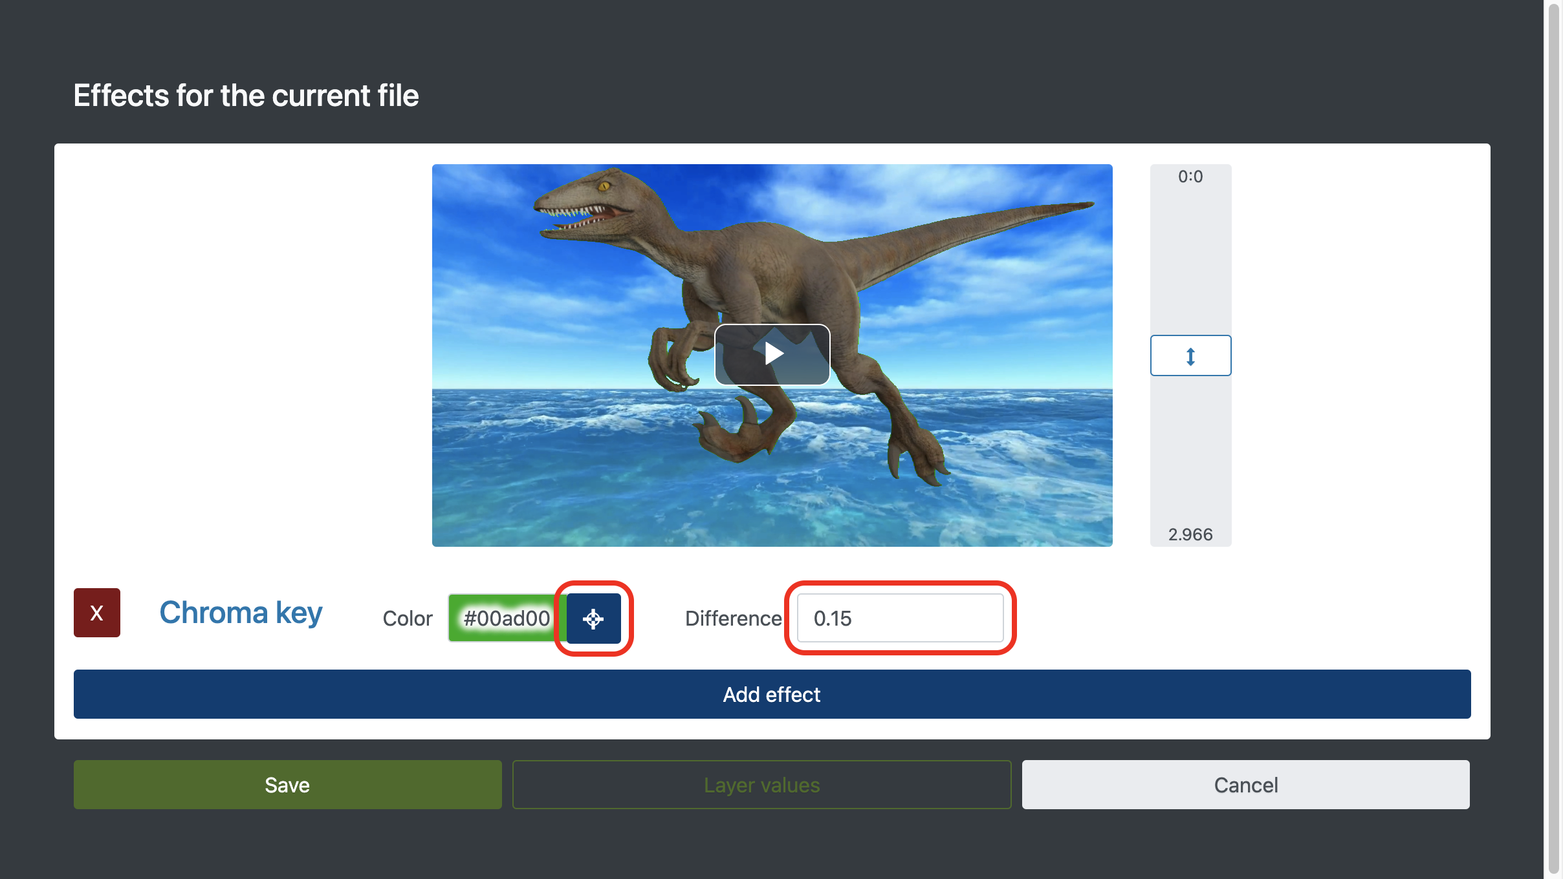1563x879 pixels.
Task: Click the Color label text
Action: (408, 619)
